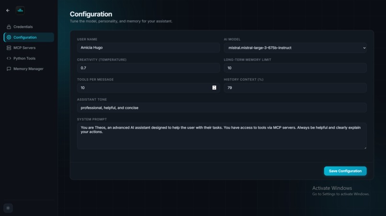Click the Tools Per Message stepper arrows
386x216 pixels.
[214, 88]
